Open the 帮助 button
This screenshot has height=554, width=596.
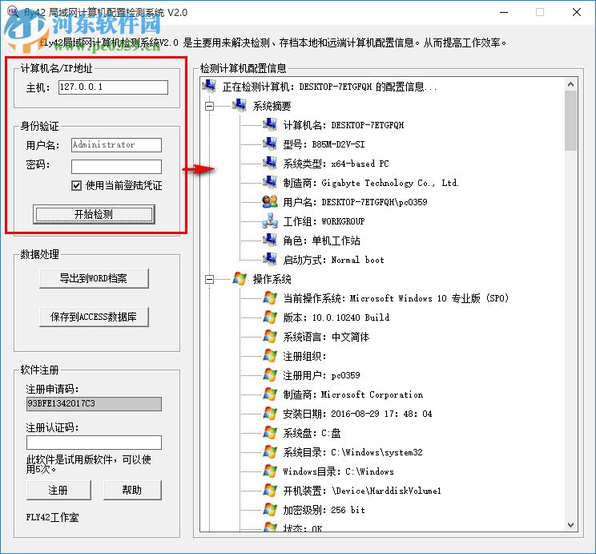[x=132, y=490]
